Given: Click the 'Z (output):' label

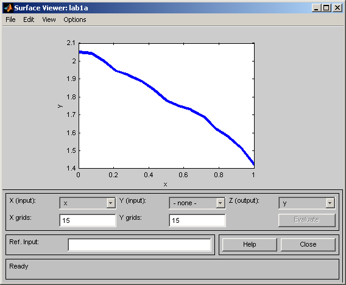Looking at the screenshot, I should (244, 200).
